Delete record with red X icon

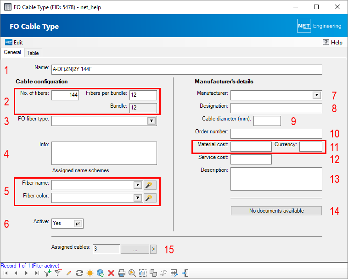pos(111,273)
